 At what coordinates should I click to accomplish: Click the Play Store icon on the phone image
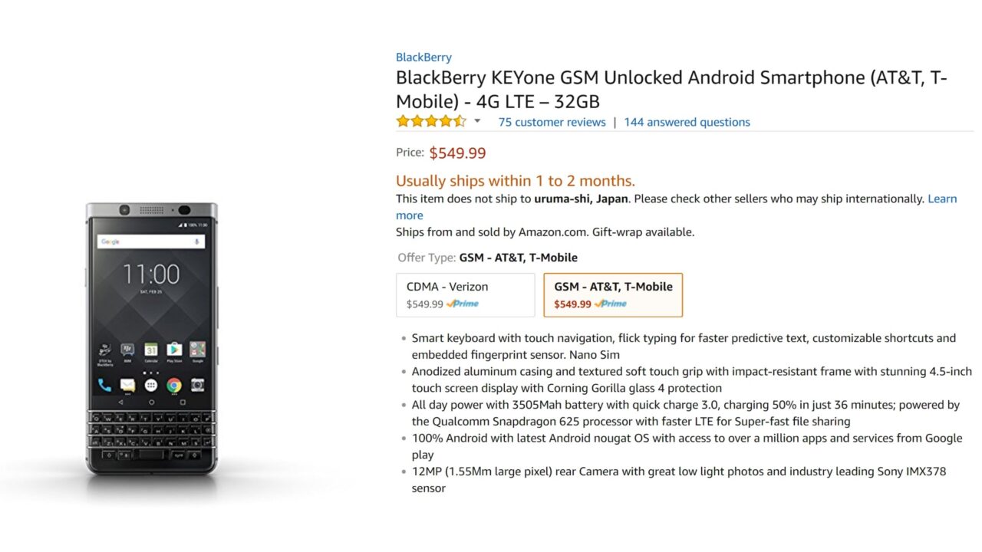pos(174,350)
